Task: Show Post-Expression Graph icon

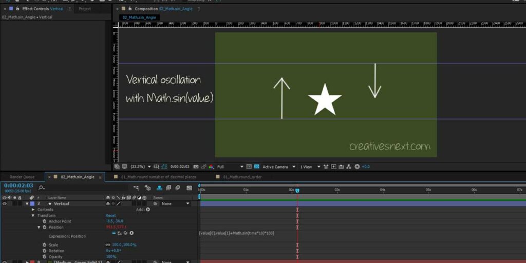Action: click(119, 233)
